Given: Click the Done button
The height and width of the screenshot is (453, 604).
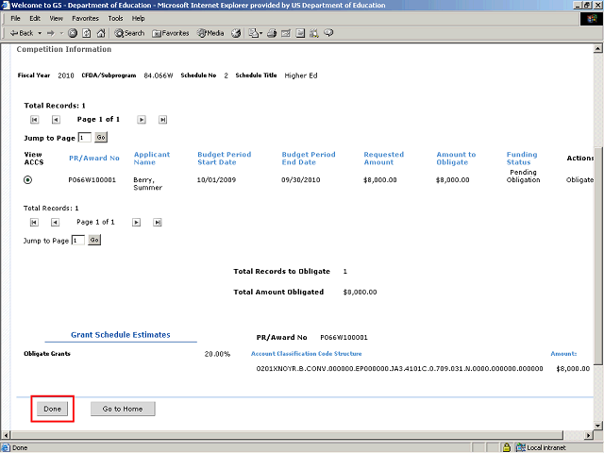Looking at the screenshot, I should [x=53, y=409].
